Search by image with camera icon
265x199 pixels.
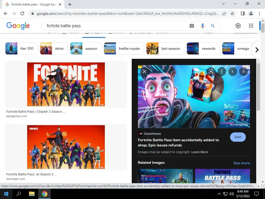pos(192,26)
